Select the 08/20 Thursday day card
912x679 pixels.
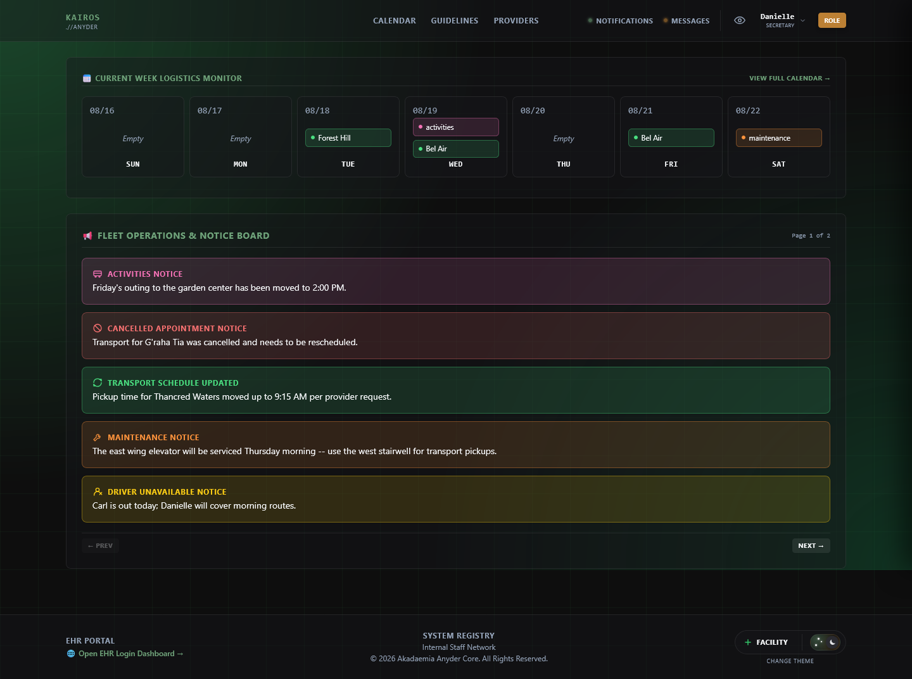pyautogui.click(x=564, y=137)
